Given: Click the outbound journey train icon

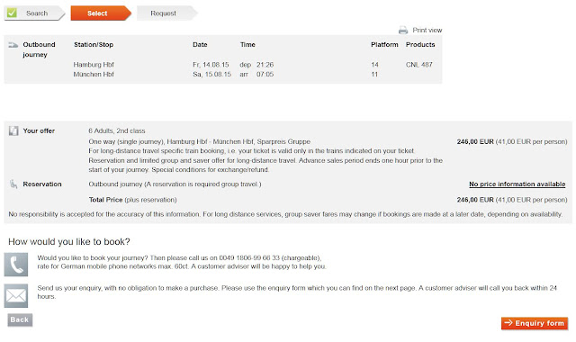Looking at the screenshot, I should [x=13, y=45].
